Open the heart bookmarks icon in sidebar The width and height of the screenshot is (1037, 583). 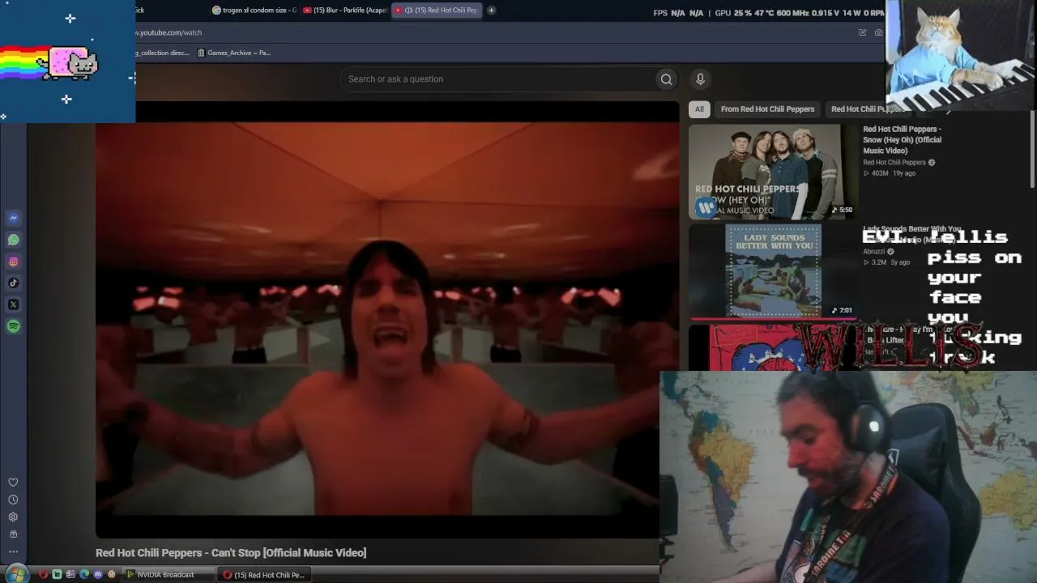13,483
